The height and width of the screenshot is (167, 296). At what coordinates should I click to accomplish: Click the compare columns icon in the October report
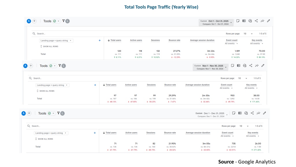(x=244, y=21)
